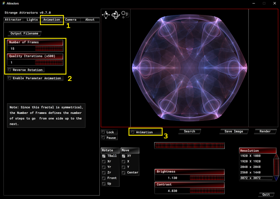Click the Move panel header
Viewport: 280px width, 199px height.
(x=130, y=150)
